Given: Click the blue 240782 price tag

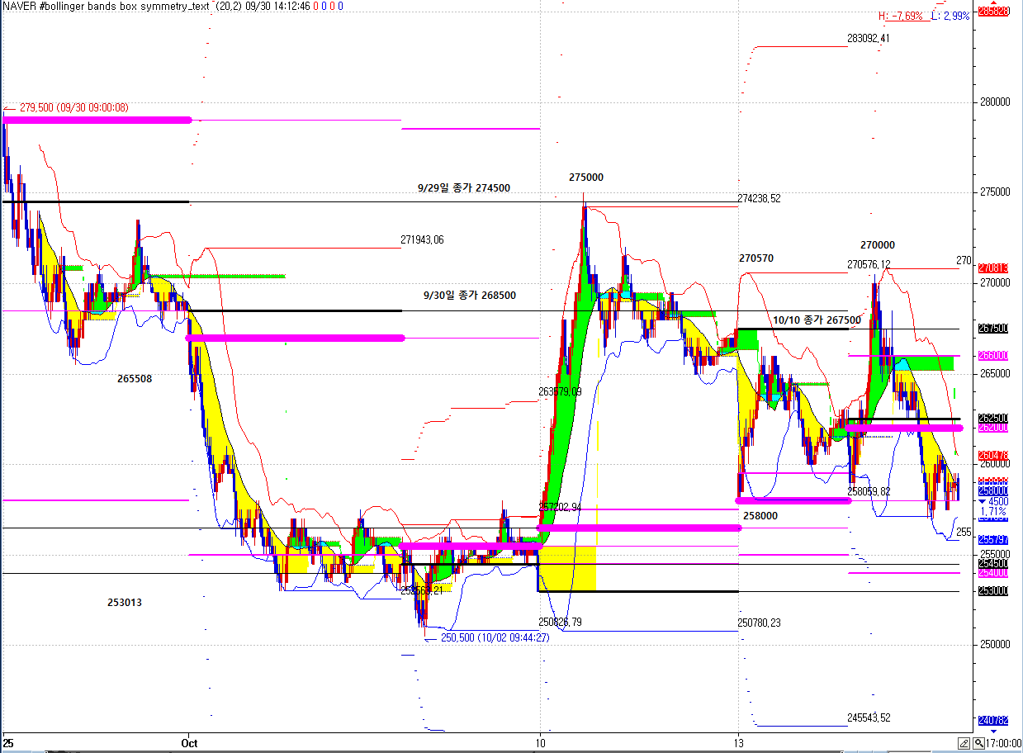Looking at the screenshot, I should tap(992, 721).
